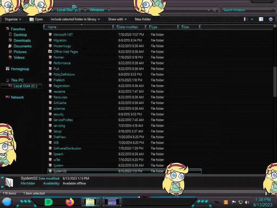The height and width of the screenshot is (208, 277).
Task: Select the Offline Web Pages folder icon
Action: tap(50, 51)
